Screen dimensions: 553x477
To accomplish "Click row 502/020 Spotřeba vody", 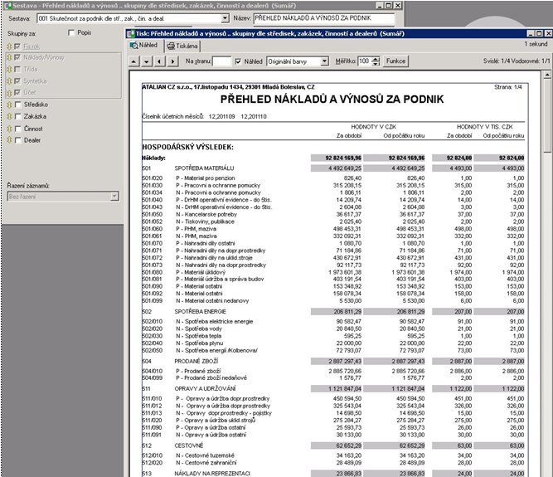I will point(333,329).
